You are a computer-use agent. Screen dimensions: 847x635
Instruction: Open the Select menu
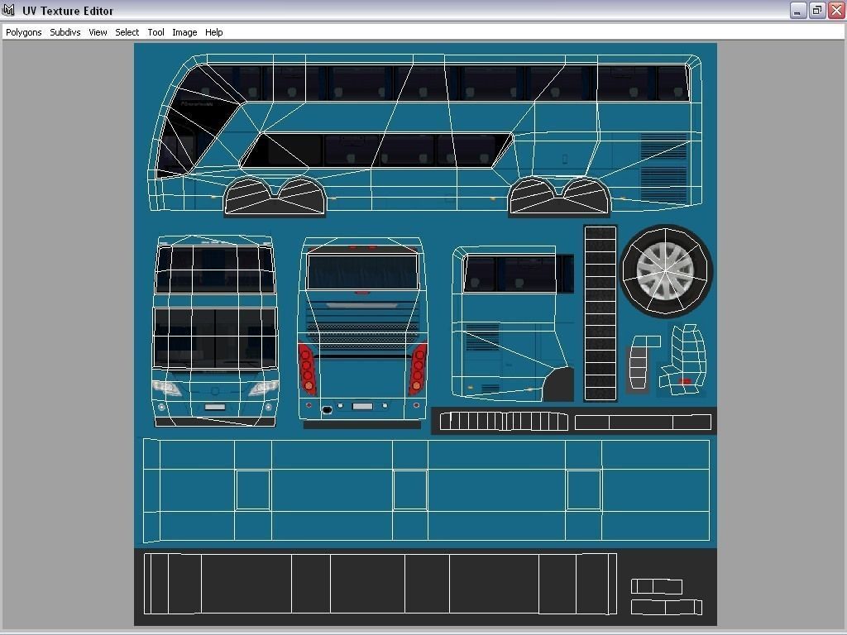(127, 32)
